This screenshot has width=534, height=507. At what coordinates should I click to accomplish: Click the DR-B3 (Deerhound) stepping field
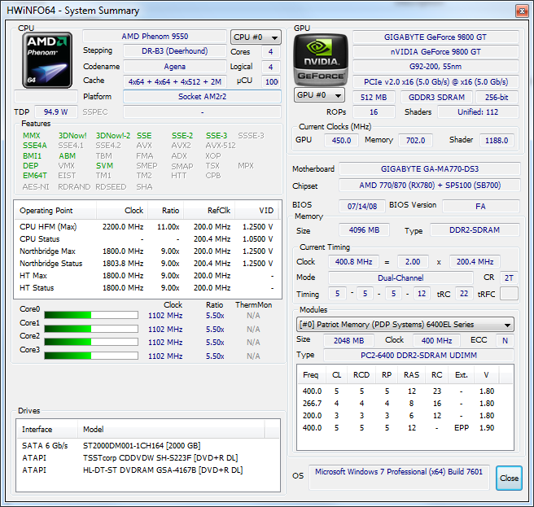(x=175, y=51)
